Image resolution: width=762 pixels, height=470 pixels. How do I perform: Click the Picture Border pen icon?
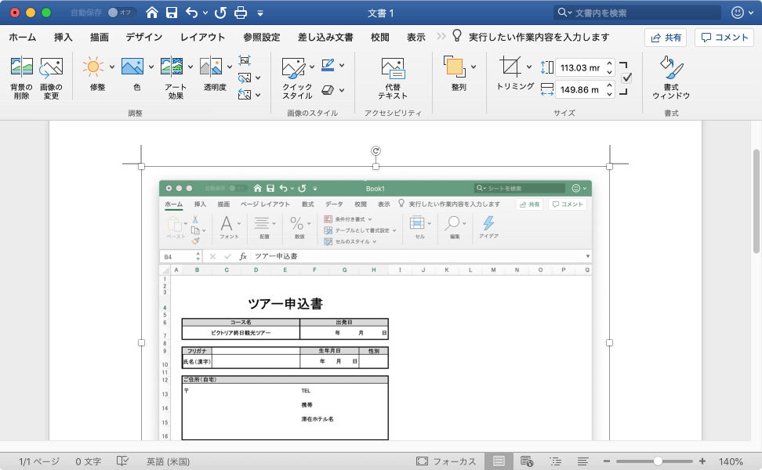(328, 65)
